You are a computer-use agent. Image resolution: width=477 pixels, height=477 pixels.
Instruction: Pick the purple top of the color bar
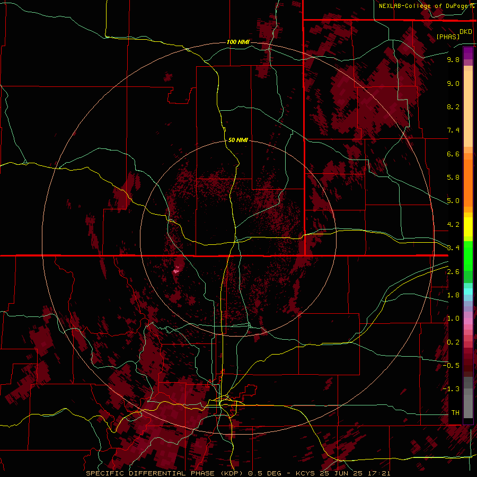[x=468, y=53]
